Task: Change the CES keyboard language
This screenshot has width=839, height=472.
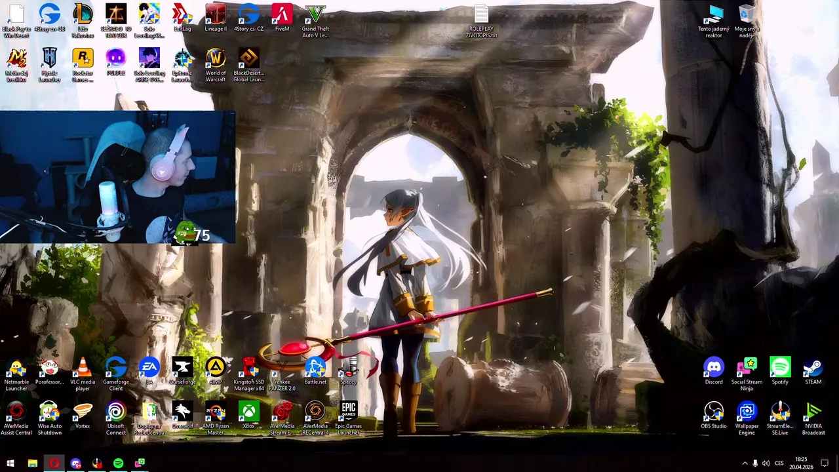Action: (779, 463)
